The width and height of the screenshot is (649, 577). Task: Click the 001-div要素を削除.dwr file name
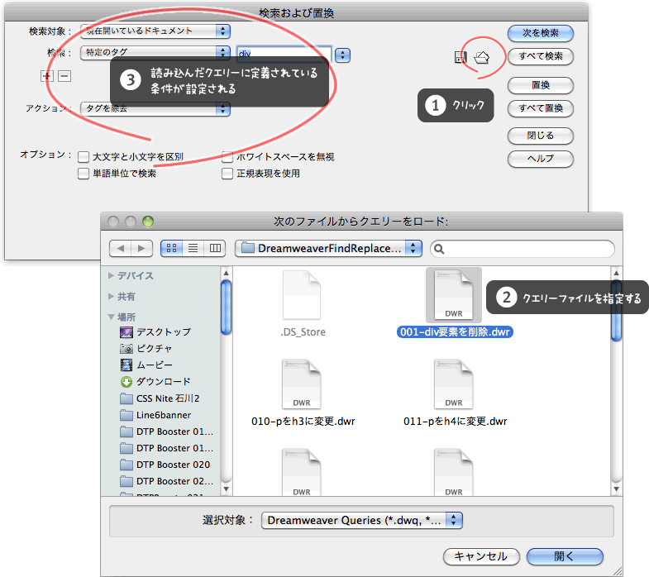(455, 332)
